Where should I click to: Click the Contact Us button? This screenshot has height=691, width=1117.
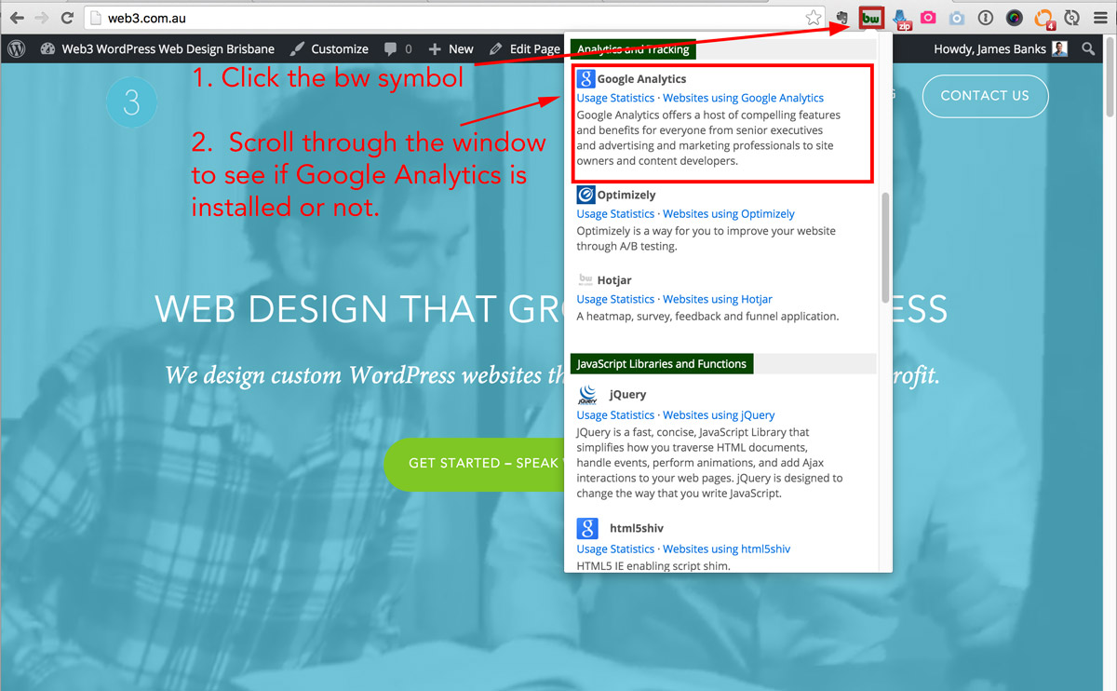click(x=985, y=95)
